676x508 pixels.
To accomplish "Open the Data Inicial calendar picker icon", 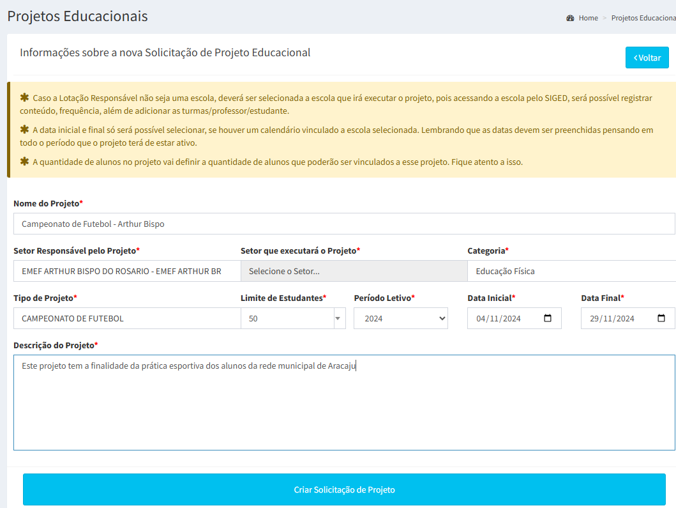I will [548, 318].
